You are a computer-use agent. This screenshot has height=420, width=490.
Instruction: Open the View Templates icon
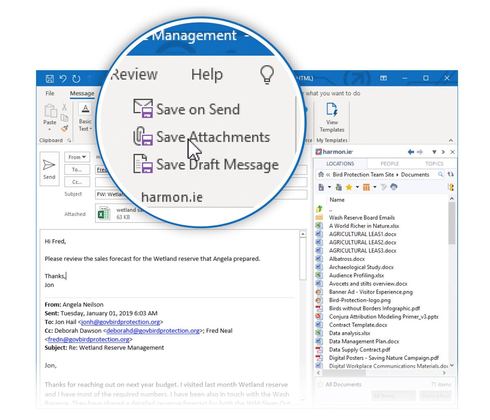(332, 109)
